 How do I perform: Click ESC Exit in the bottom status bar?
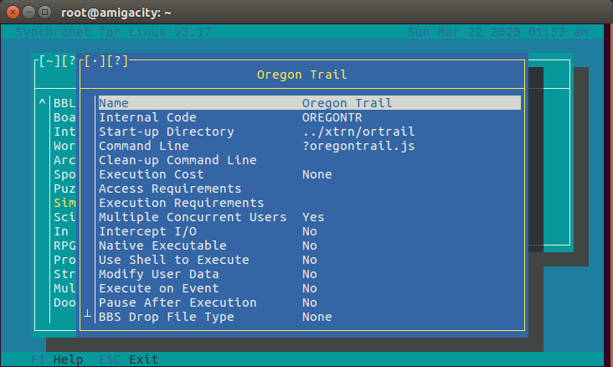[128, 359]
